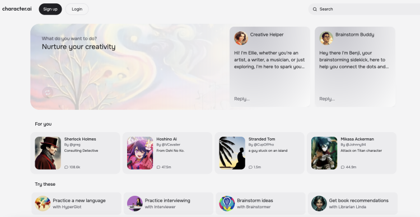The width and height of the screenshot is (420, 217).
Task: Click chat count icon for Hoshino Ai
Action: [x=158, y=167]
